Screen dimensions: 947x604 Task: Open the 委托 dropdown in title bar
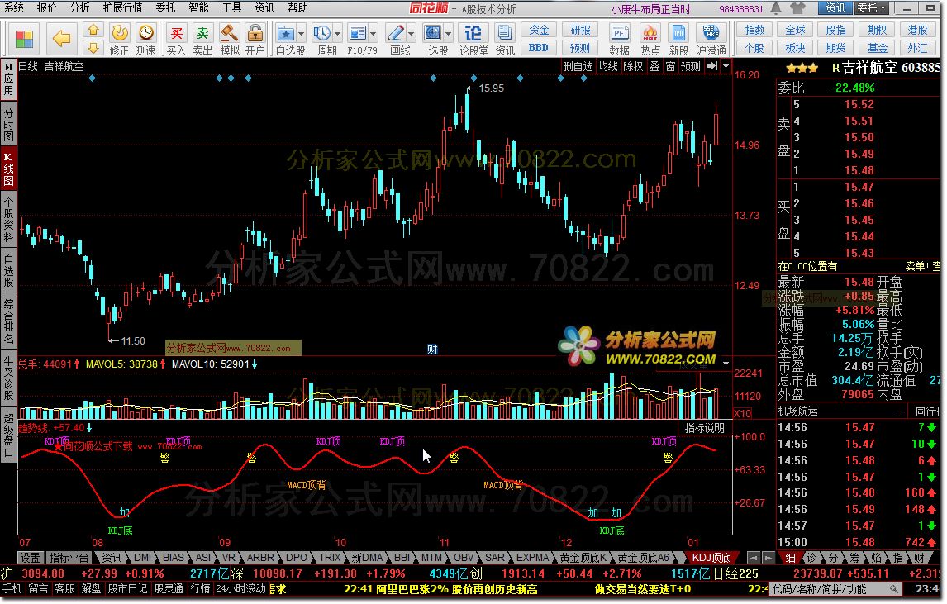click(x=872, y=8)
